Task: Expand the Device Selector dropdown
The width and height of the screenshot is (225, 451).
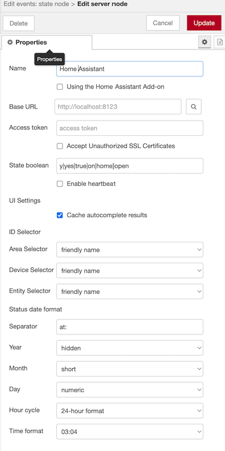Action: point(130,270)
